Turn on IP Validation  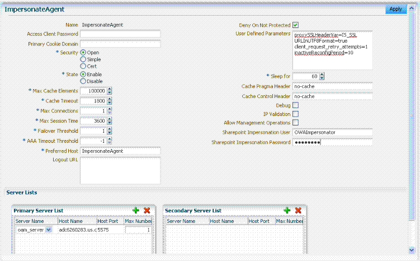pos(295,114)
